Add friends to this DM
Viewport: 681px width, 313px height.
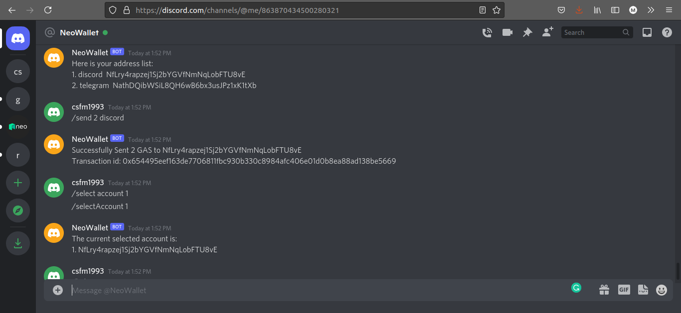click(548, 32)
